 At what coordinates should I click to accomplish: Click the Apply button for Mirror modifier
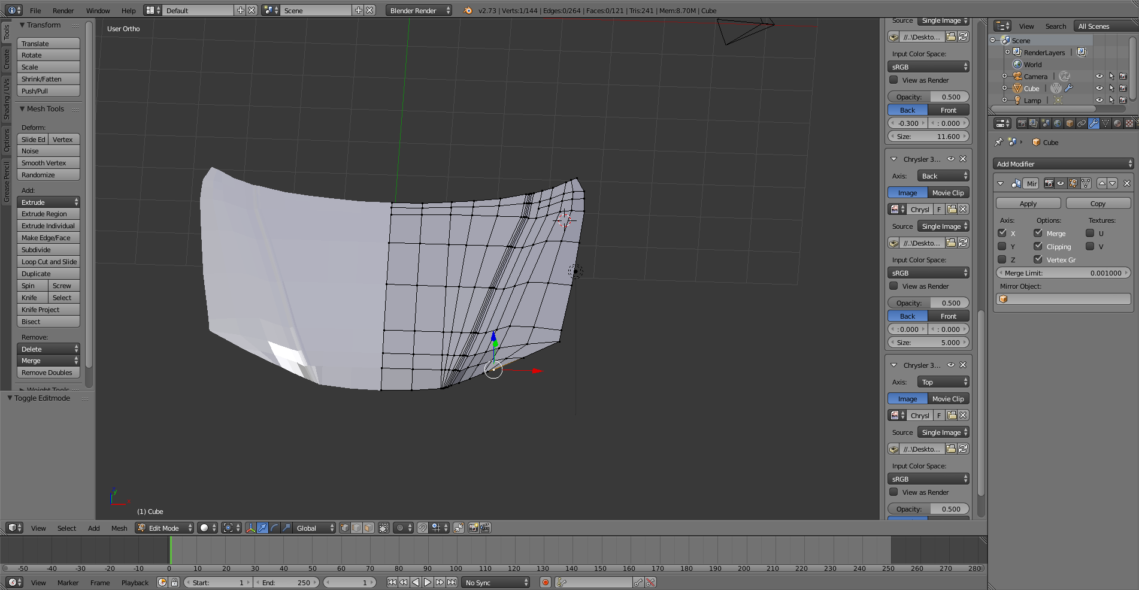(1028, 204)
